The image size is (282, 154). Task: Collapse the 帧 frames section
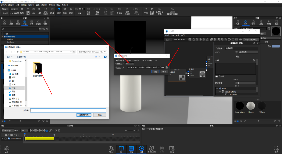(x=216, y=60)
